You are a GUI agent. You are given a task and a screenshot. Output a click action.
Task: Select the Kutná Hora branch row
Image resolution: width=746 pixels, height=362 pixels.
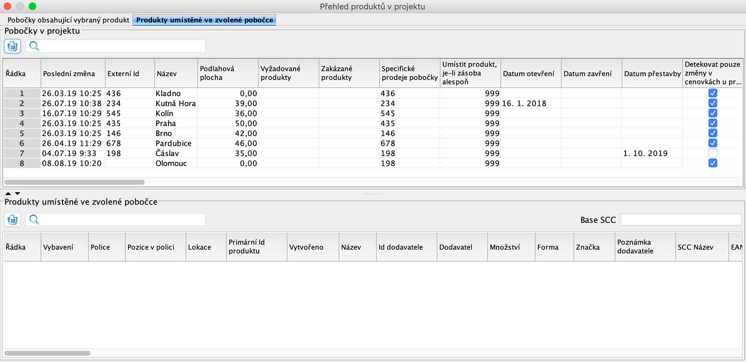click(x=175, y=104)
